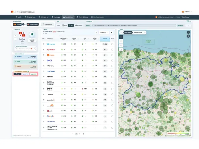This screenshot has width=199, height=149.
Task: Click the Movistar operator logo
Action: 51,44
